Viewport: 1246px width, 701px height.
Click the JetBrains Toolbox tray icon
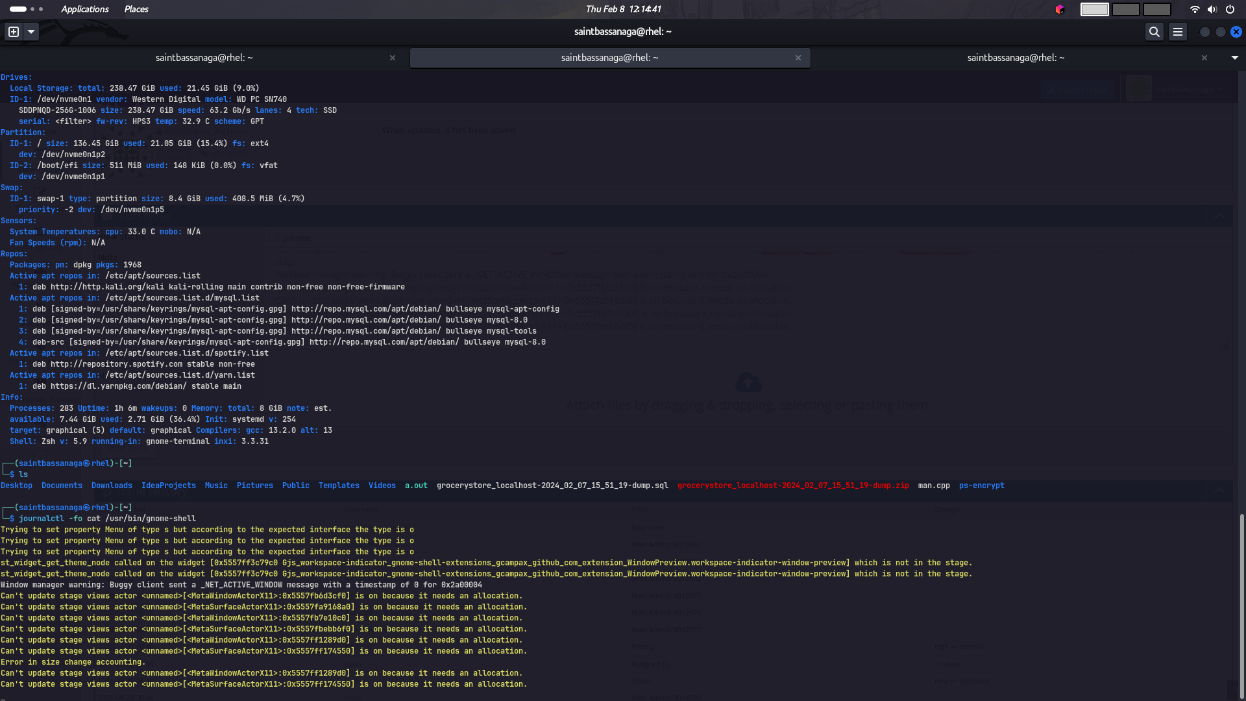1060,9
